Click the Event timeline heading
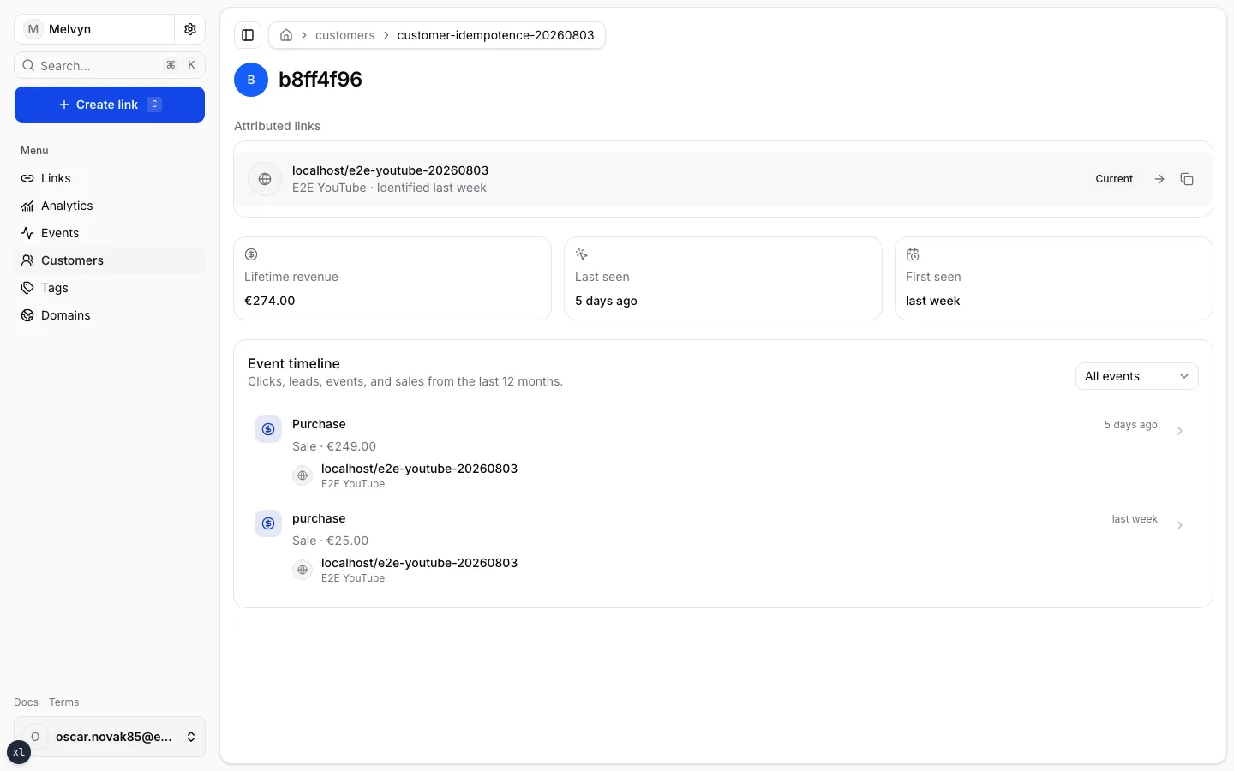Screen dimensions: 1234x771 coord(294,363)
